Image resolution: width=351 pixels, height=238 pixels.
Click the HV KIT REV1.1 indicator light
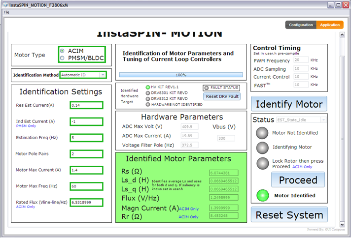pyautogui.click(x=148, y=87)
